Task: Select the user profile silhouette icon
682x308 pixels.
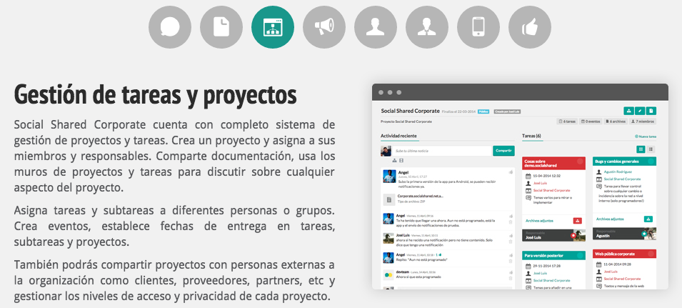Action: click(x=376, y=27)
